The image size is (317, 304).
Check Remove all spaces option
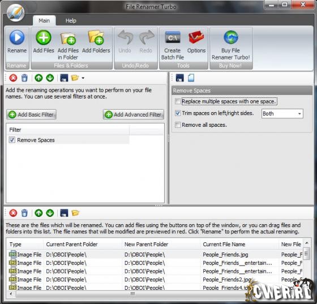click(178, 125)
